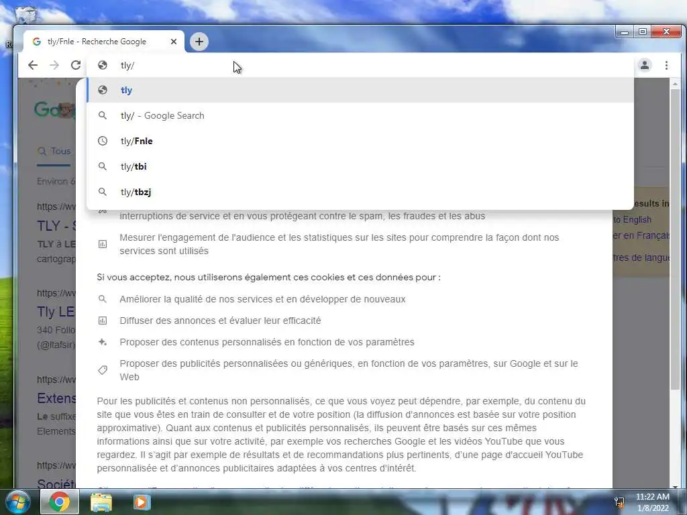Open the Tous search results tab
The width and height of the screenshot is (687, 515).
click(54, 152)
